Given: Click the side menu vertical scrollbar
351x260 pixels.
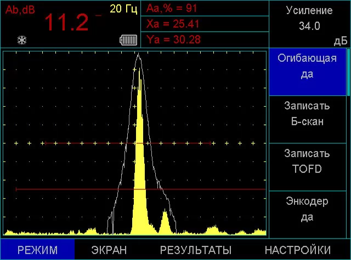Looking at the screenshot, I should (x=348, y=71).
